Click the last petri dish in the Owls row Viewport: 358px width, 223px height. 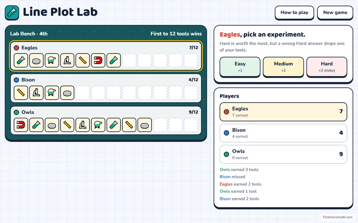(145, 125)
